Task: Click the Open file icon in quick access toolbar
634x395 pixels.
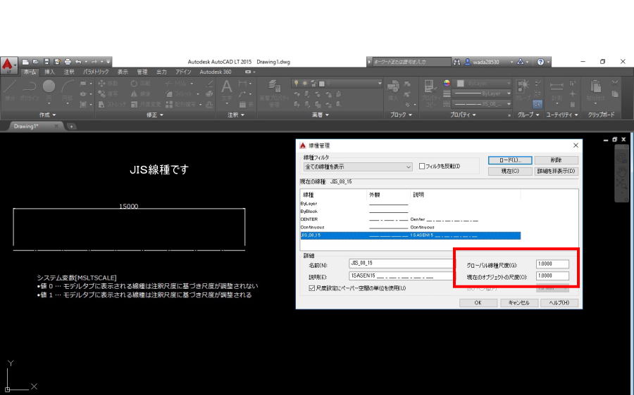Action: tap(36, 62)
